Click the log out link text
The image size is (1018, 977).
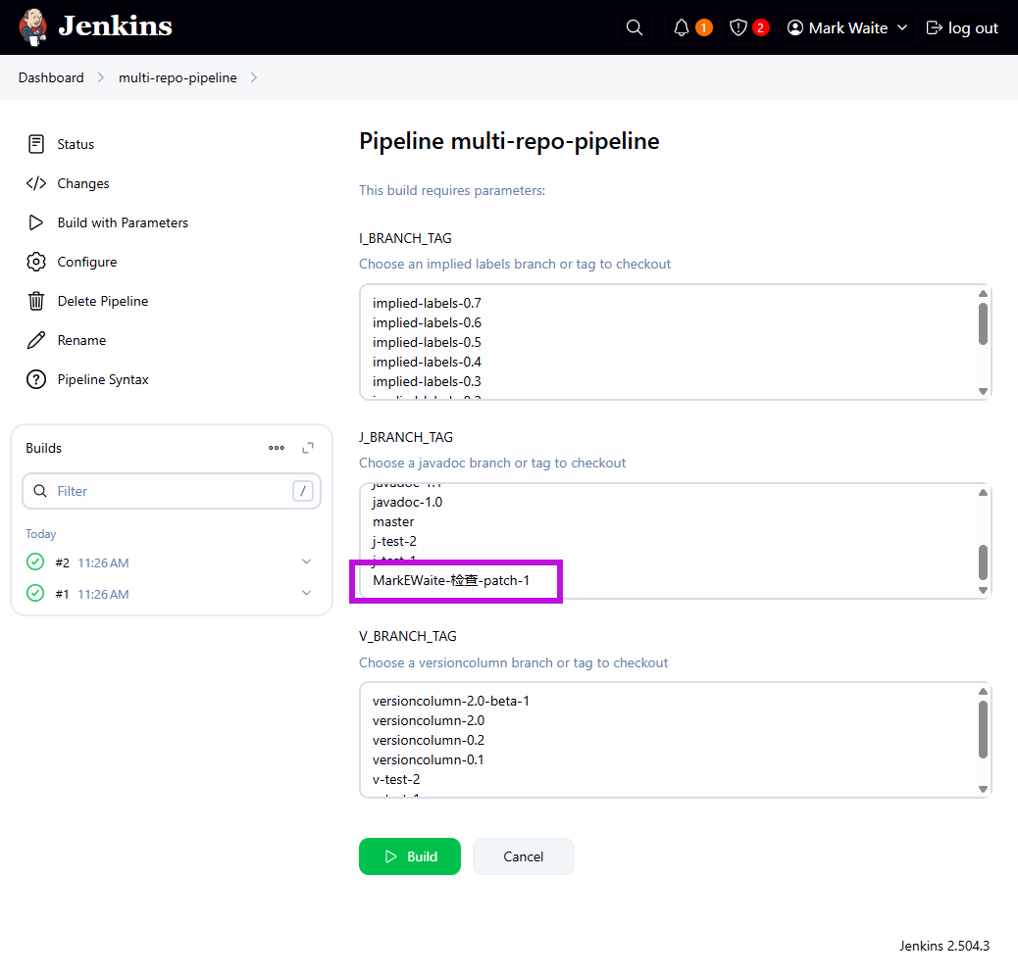tap(973, 27)
